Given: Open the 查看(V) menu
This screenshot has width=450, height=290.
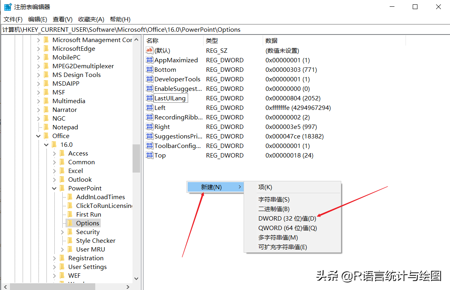Looking at the screenshot, I should coord(63,19).
